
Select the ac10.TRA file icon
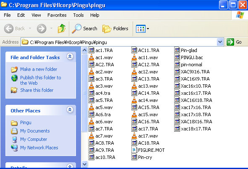[91, 157]
